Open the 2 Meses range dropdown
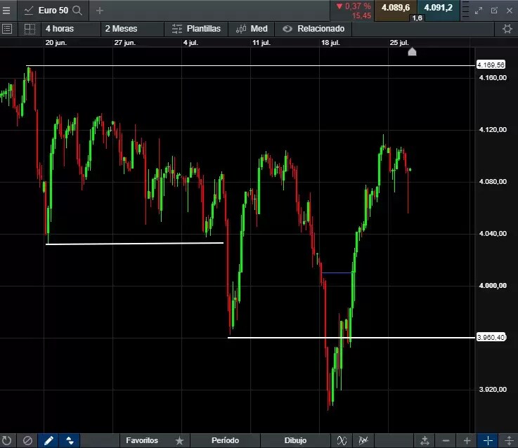The height and width of the screenshot is (448, 518). coord(132,29)
